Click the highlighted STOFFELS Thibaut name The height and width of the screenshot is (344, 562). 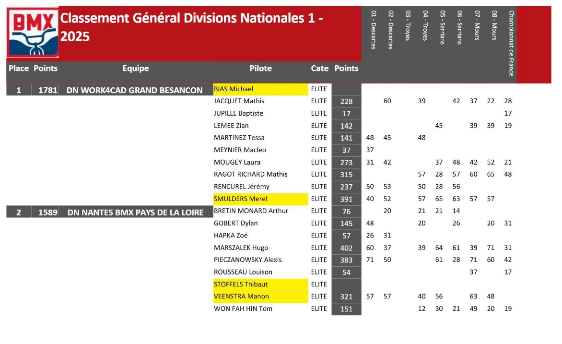coord(260,285)
